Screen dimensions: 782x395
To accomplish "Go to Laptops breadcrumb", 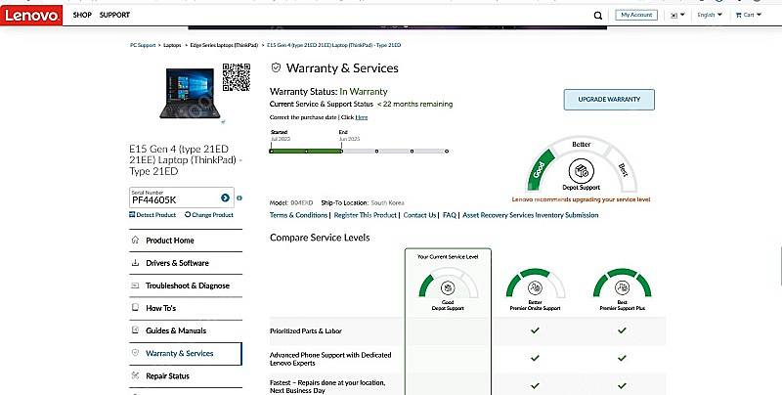I will [x=173, y=45].
